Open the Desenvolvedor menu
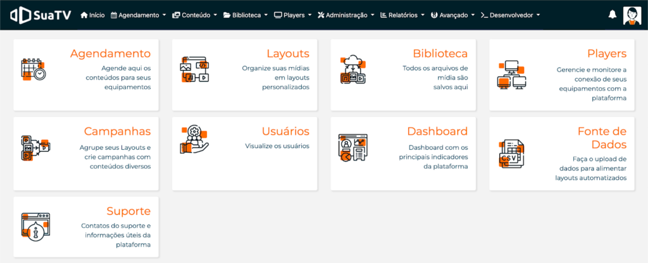 pyautogui.click(x=510, y=15)
